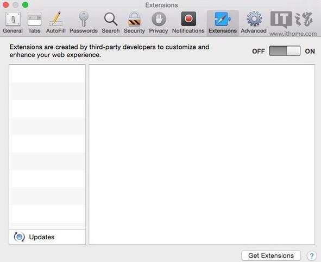This screenshot has height=262, width=321.
Task: Close the Extensions preferences window
Action: pyautogui.click(x=6, y=5)
